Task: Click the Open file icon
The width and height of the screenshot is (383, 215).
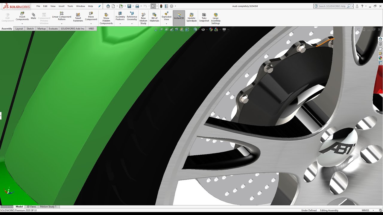Action: tap(121, 6)
